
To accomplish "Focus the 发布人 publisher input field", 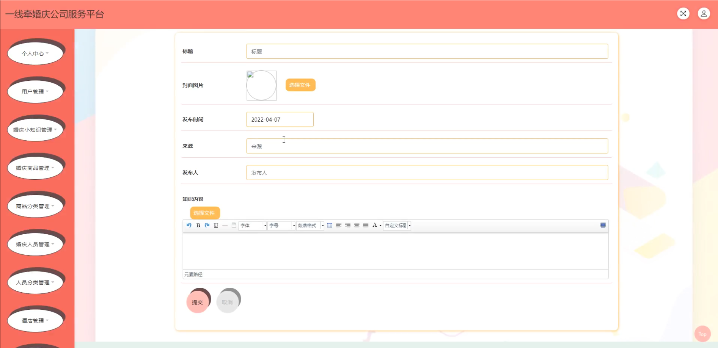I will tap(427, 172).
